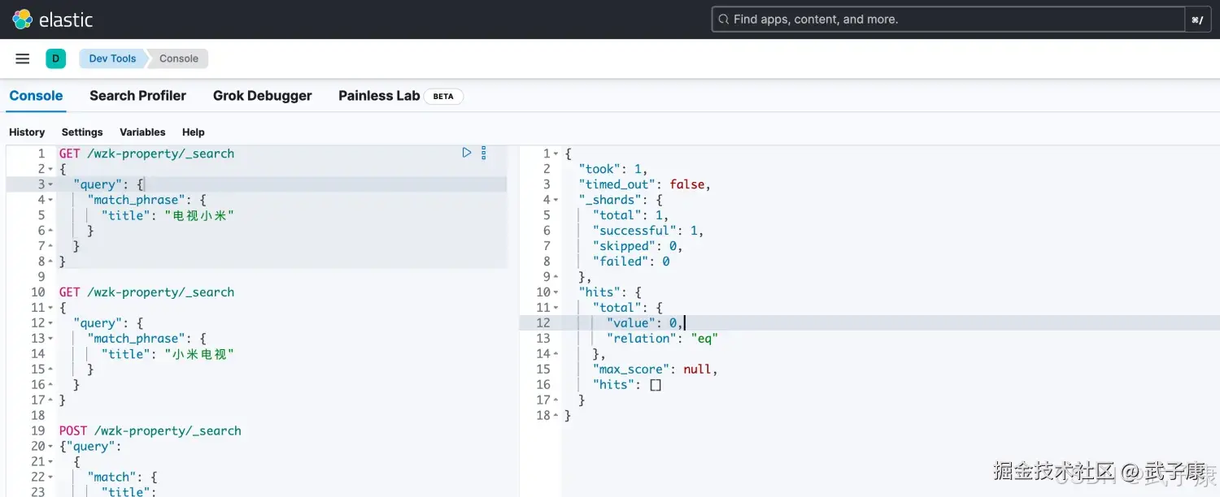Switch to the Search Profiler tab

(x=137, y=96)
